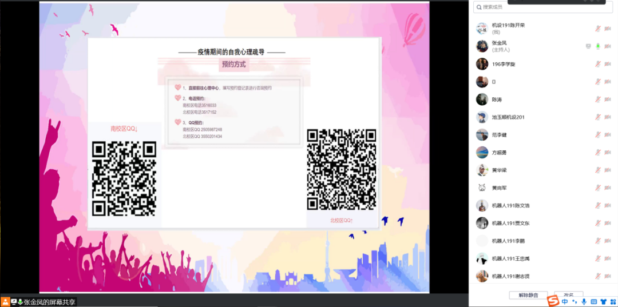Open avatar of 机设191陈开荣
This screenshot has height=307, width=618.
point(482,29)
